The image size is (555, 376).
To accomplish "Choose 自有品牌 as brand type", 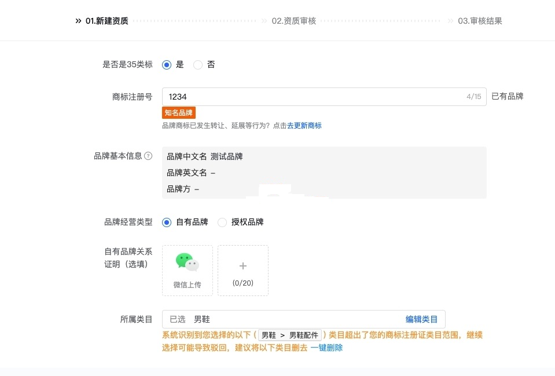I will 167,222.
